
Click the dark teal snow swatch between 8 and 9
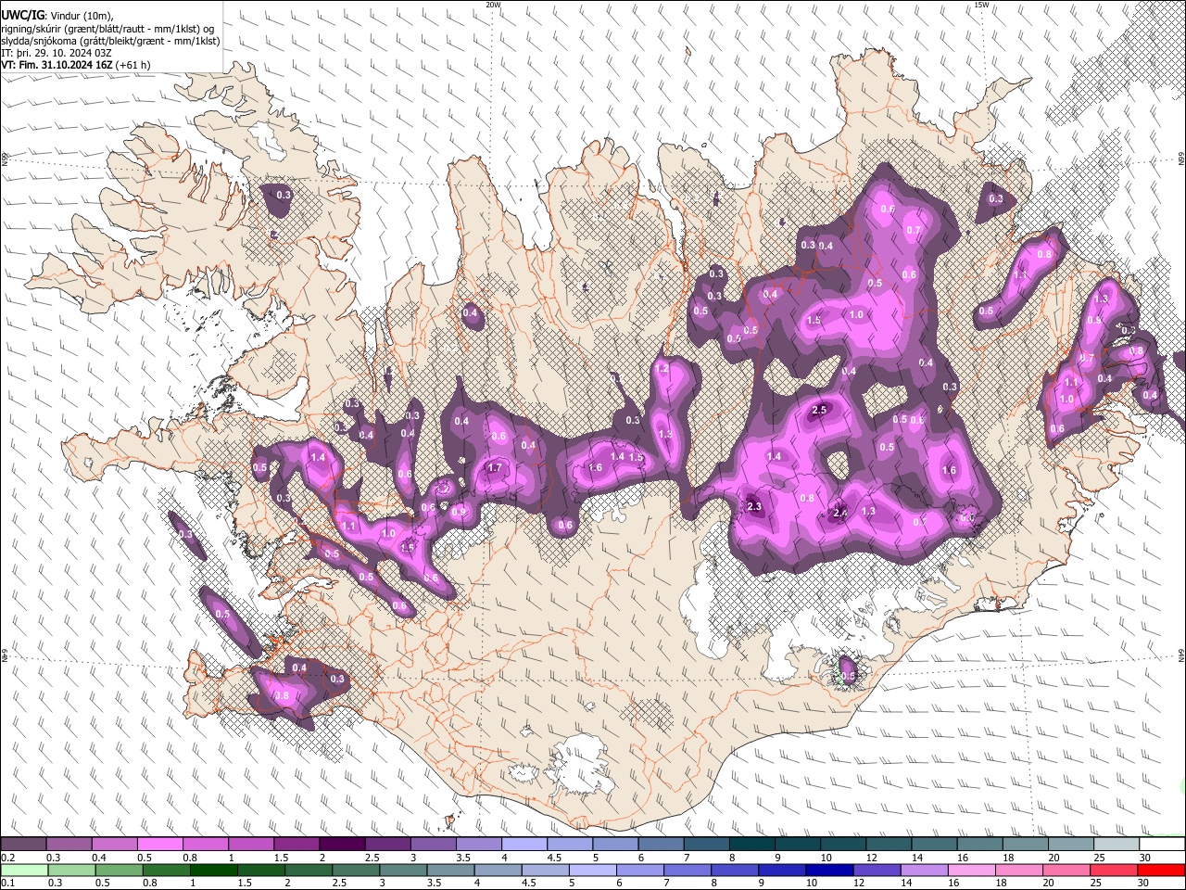click(751, 845)
